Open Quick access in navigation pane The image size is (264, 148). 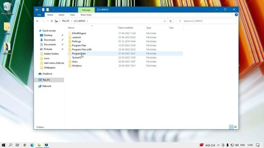click(49, 30)
